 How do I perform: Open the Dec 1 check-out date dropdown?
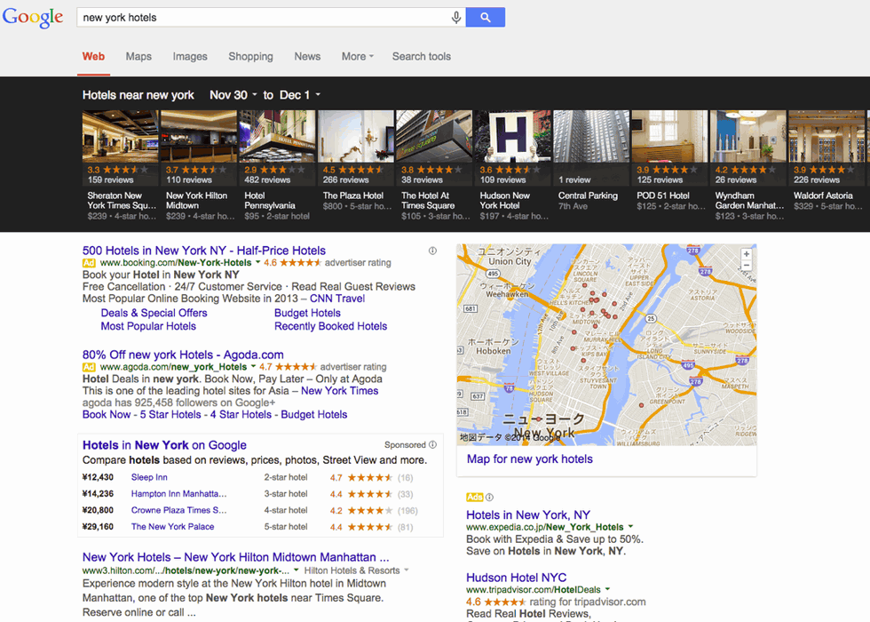300,95
